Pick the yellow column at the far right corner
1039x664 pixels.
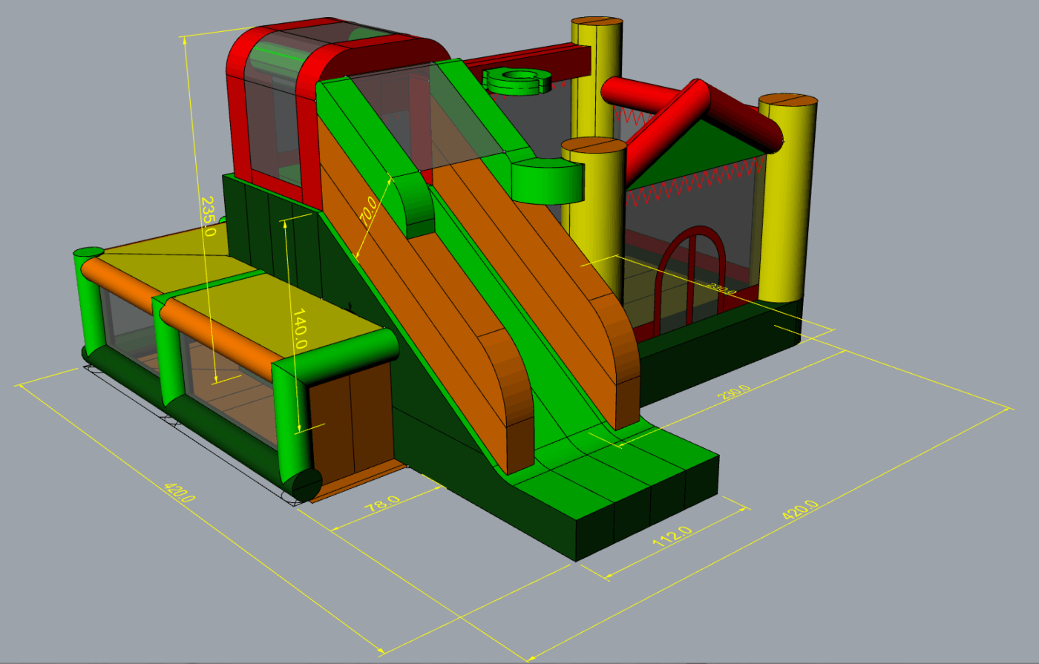click(x=787, y=198)
